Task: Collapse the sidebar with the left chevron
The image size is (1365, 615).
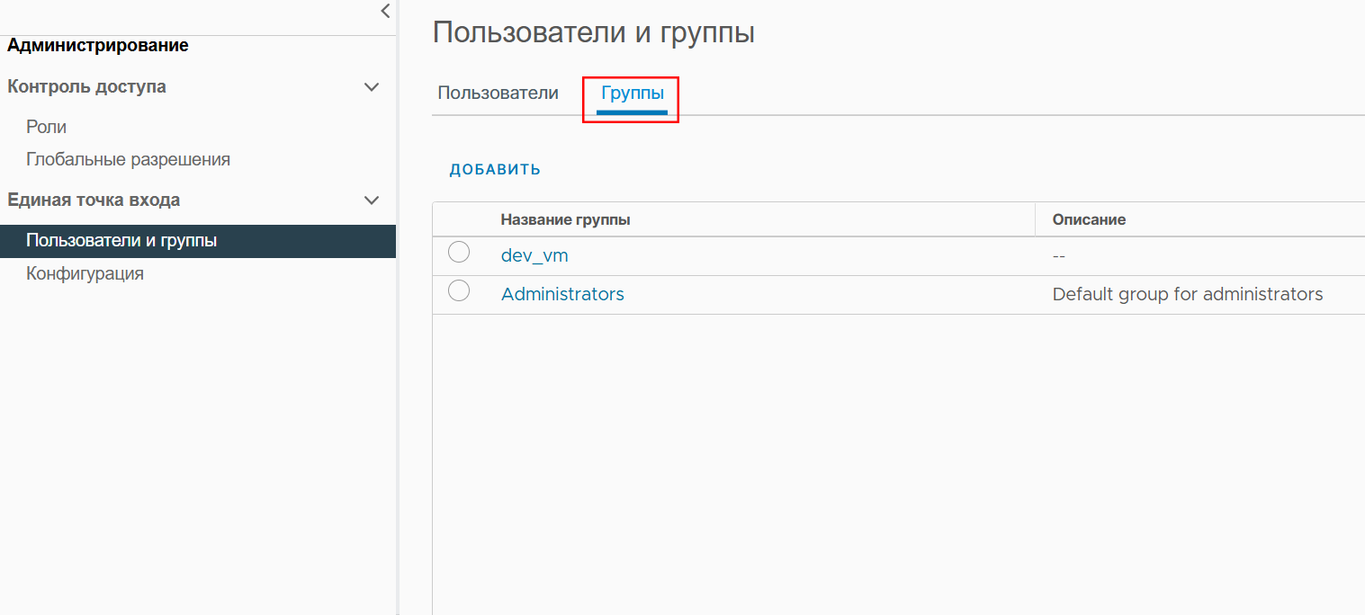Action: (x=385, y=12)
